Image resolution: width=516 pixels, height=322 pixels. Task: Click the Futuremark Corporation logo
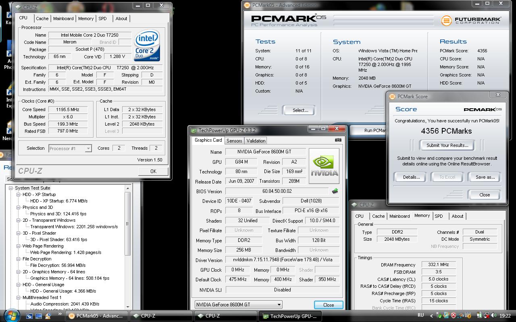(x=471, y=20)
